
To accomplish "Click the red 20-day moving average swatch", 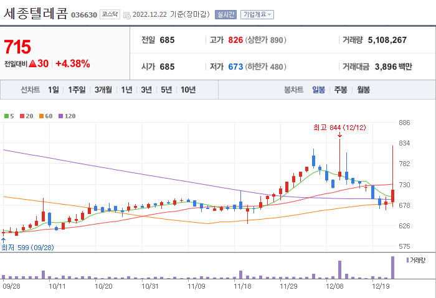I will tap(22, 116).
